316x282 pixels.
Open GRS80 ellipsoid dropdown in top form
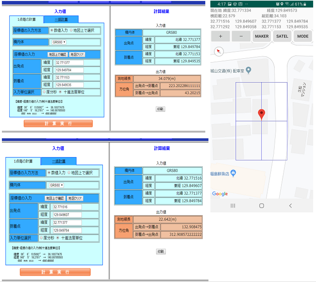pyautogui.click(x=59, y=42)
